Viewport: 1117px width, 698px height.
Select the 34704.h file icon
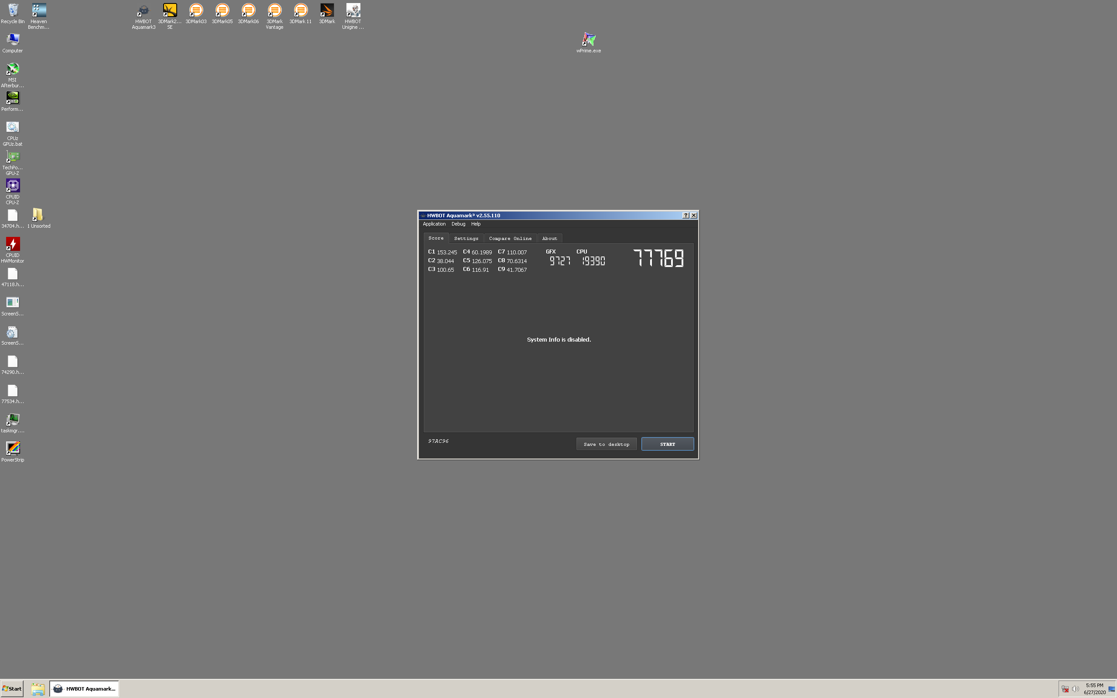(13, 219)
